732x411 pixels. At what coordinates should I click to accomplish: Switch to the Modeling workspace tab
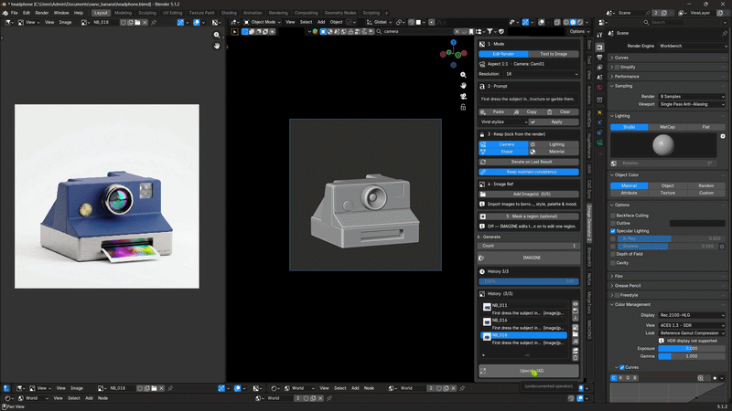tap(123, 13)
